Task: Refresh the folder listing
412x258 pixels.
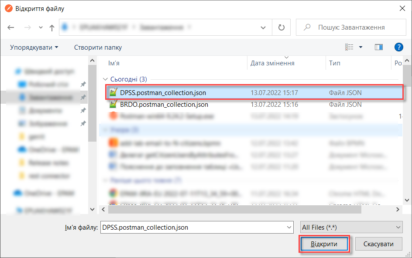Action: pyautogui.click(x=282, y=27)
